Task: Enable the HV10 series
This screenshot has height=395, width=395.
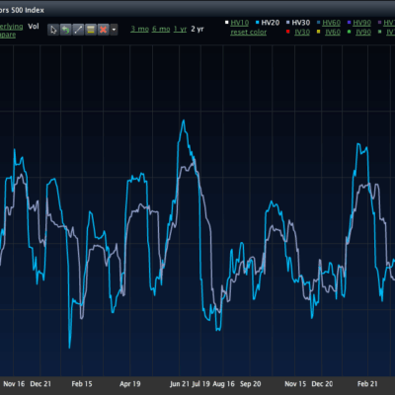Action: pyautogui.click(x=240, y=23)
